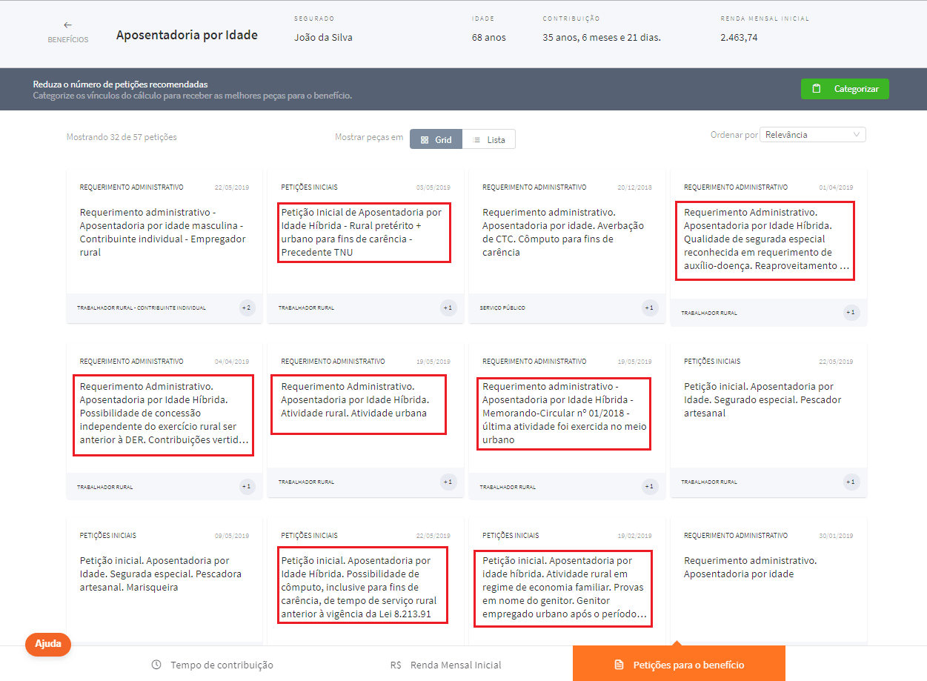Click +1 badge on Precedente TNU card
The image size is (927, 681).
[x=448, y=308]
